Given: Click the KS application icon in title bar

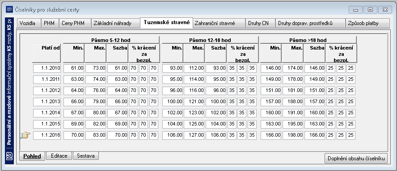Looking at the screenshot, I should pyautogui.click(x=9, y=10).
